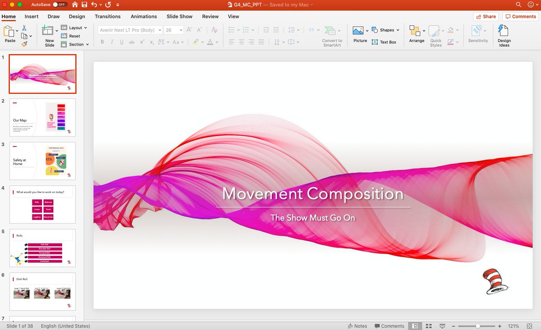Click the Comments button at top right
This screenshot has width=541, height=330.
[520, 16]
